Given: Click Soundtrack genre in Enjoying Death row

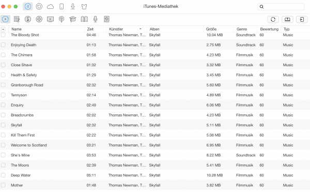Looking at the screenshot, I should pos(246,45).
